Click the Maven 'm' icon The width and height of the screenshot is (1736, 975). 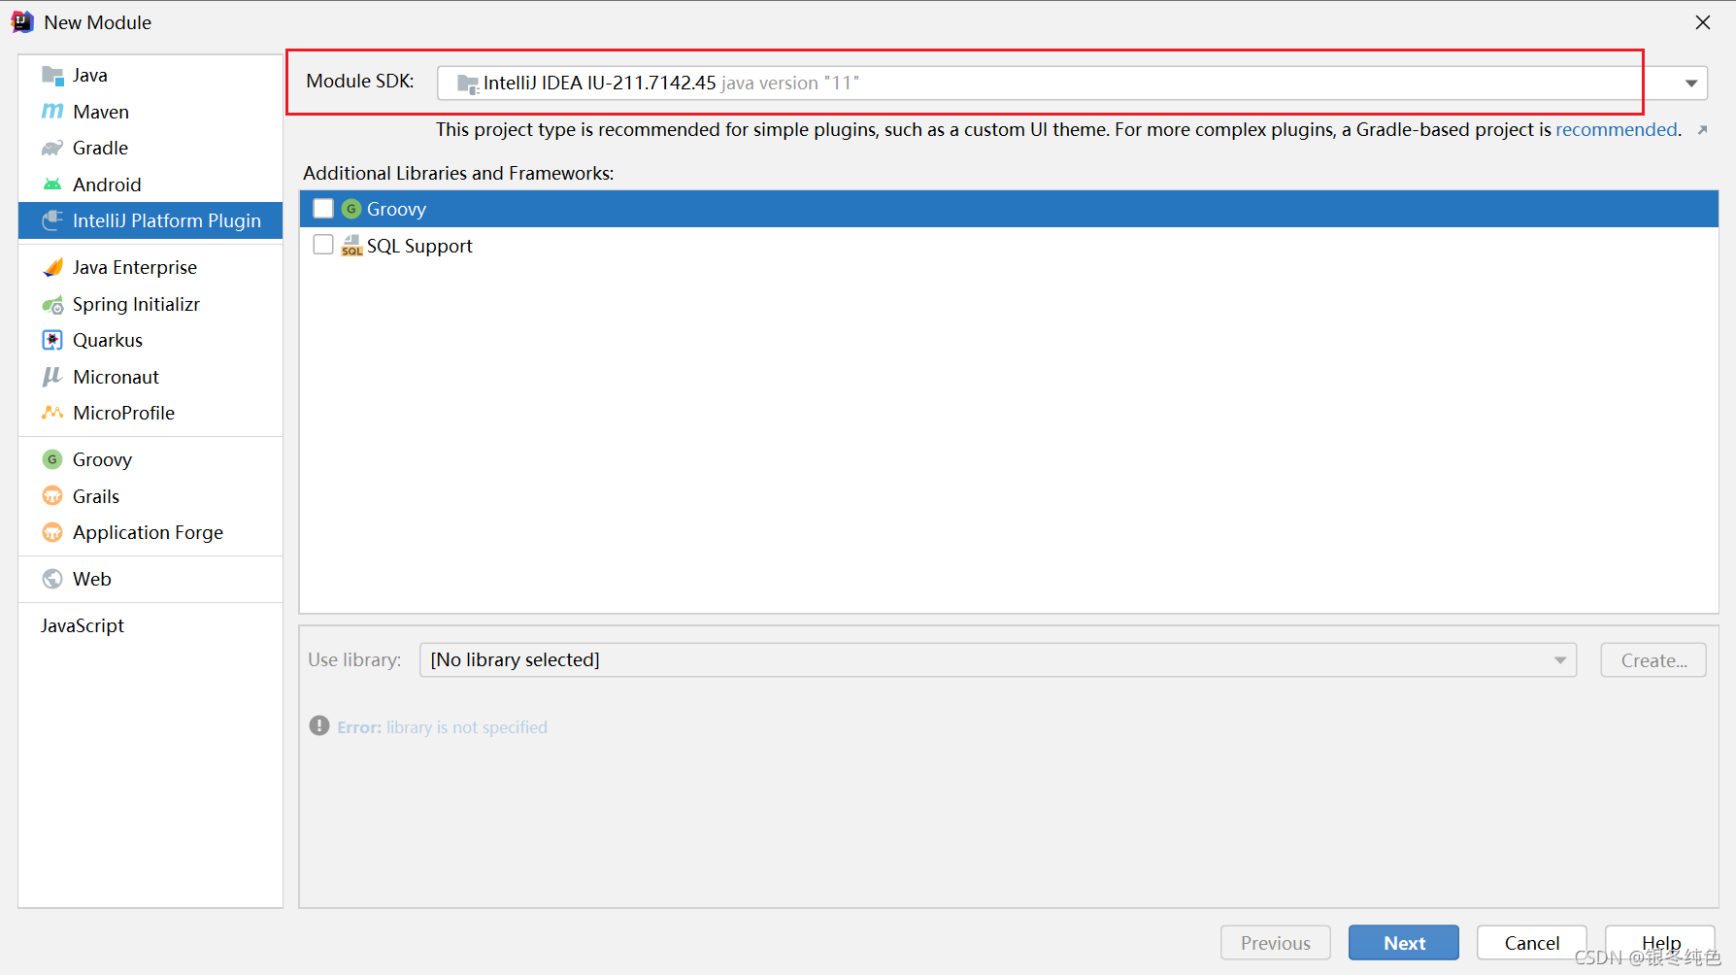point(52,112)
